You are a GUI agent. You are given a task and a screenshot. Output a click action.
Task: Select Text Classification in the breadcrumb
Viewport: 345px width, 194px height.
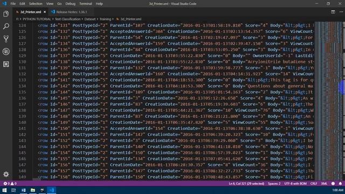[x=67, y=19]
